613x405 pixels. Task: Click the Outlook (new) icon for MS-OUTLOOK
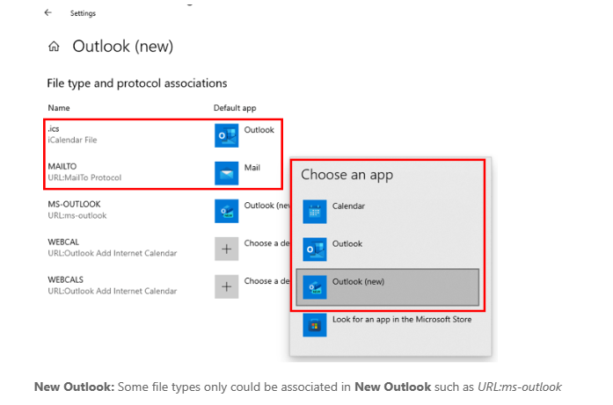[x=226, y=210]
